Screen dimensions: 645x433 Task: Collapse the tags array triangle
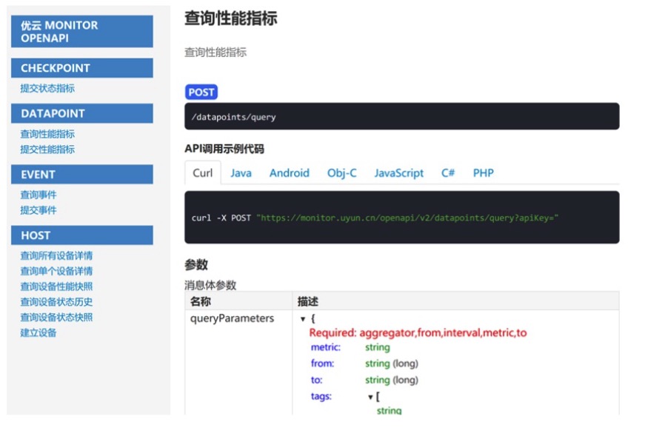(370, 397)
